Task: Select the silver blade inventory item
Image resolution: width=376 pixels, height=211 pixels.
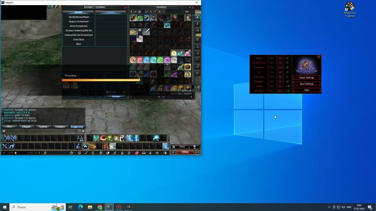Action: (x=147, y=32)
